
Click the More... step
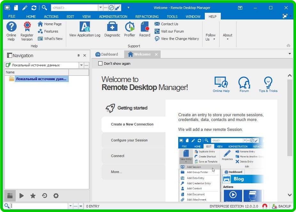point(133,172)
